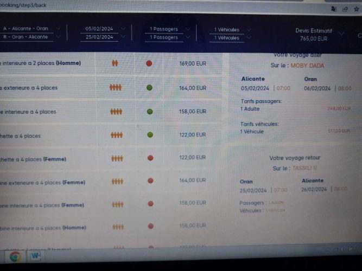Open Word from the taskbar

point(35,256)
